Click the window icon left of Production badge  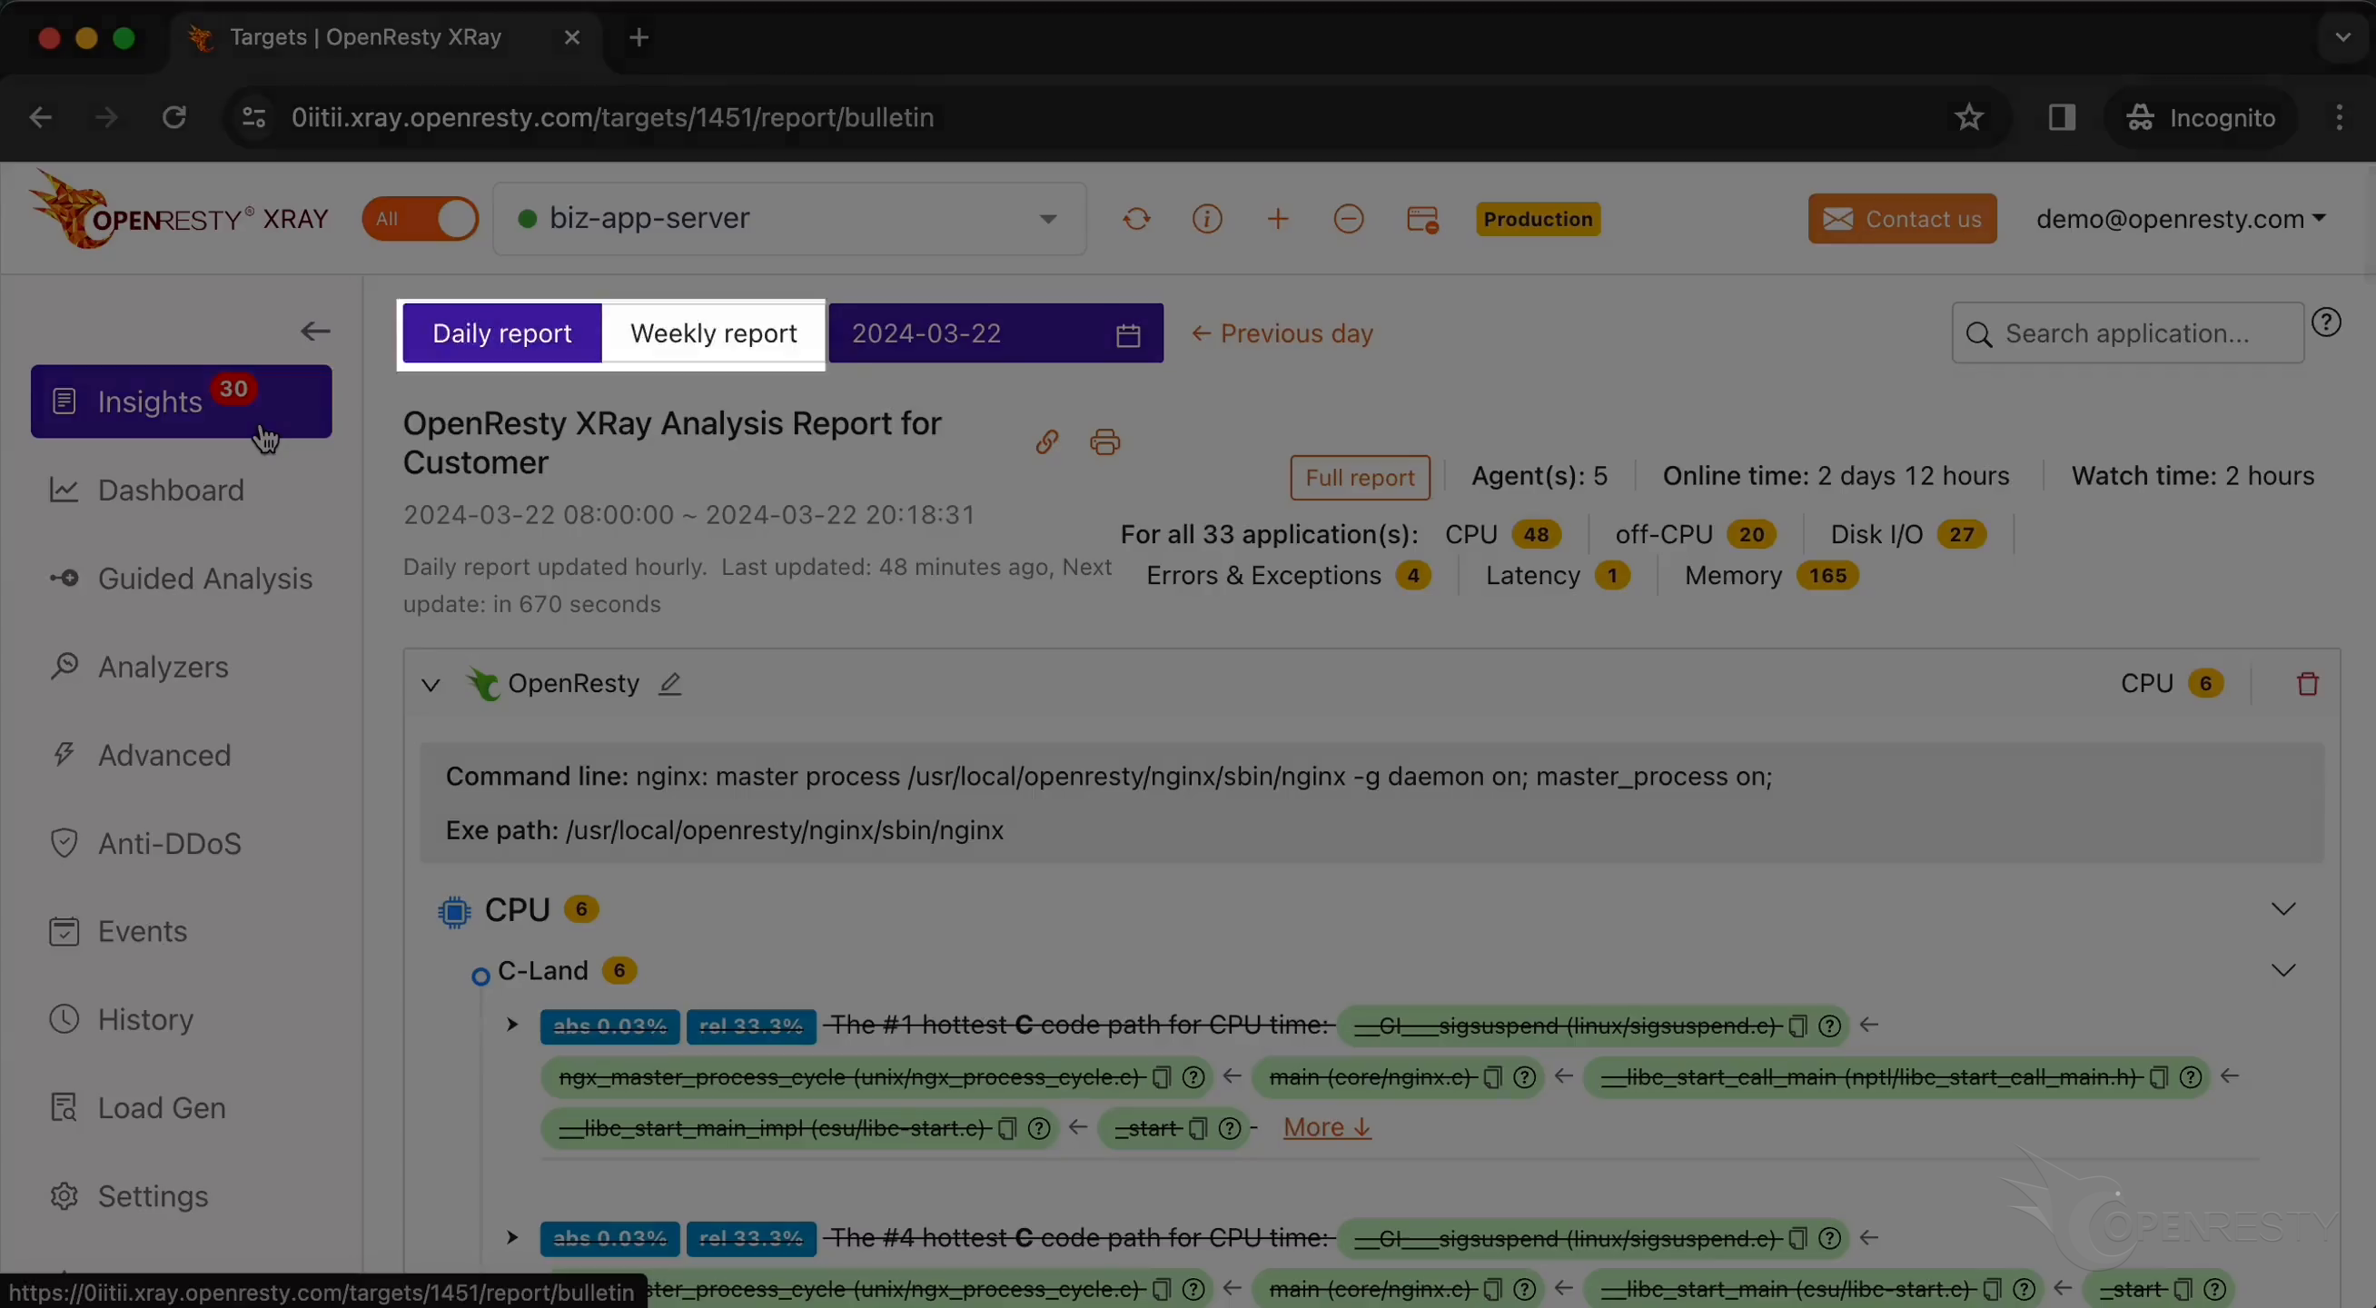(1421, 220)
